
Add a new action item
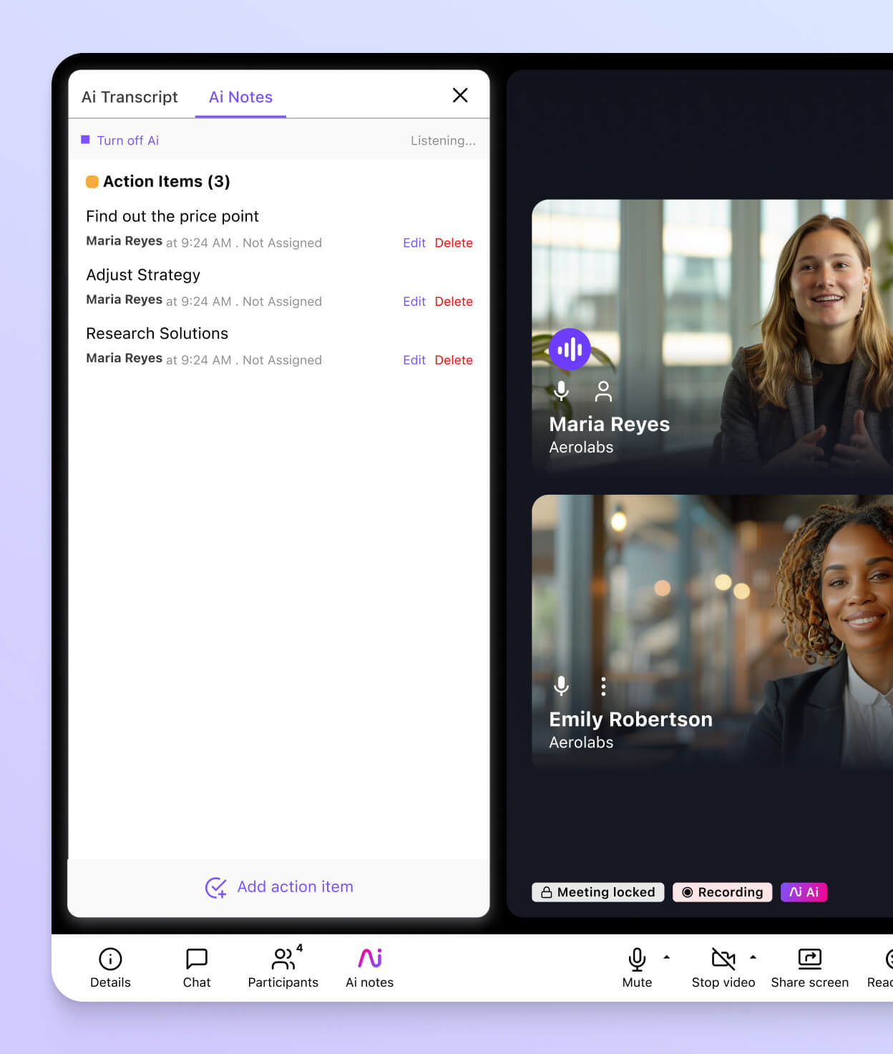tap(279, 886)
